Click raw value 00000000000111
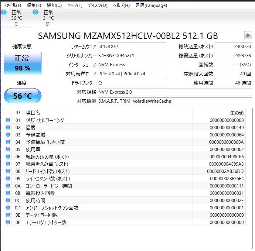Screen dimensions: 255x251 click(227, 186)
